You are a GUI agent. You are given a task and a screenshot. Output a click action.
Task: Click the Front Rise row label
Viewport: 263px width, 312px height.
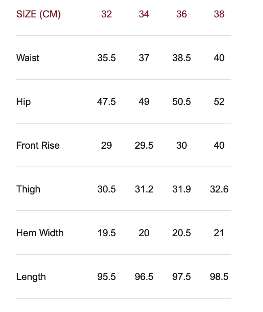(38, 145)
